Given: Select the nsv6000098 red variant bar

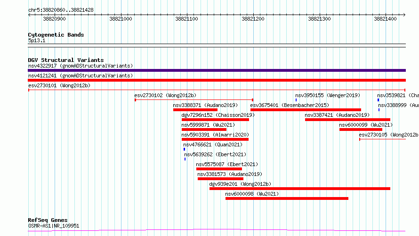Looking at the screenshot, I should pos(287,198).
